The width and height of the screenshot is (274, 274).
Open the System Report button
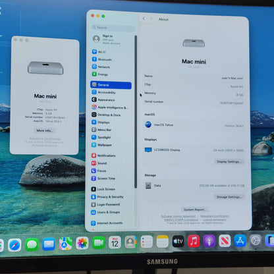(x=194, y=209)
